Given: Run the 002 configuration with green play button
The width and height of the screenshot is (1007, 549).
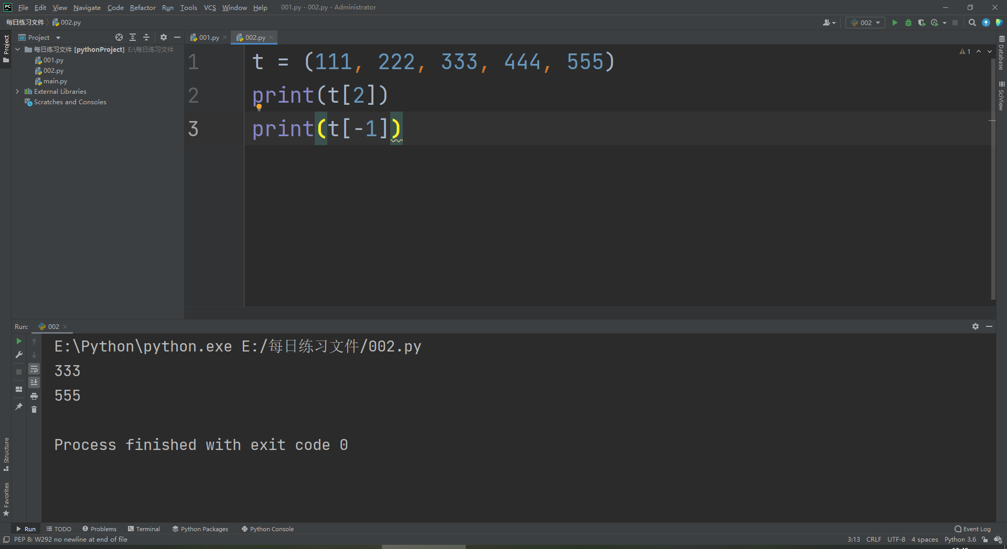Looking at the screenshot, I should (895, 23).
